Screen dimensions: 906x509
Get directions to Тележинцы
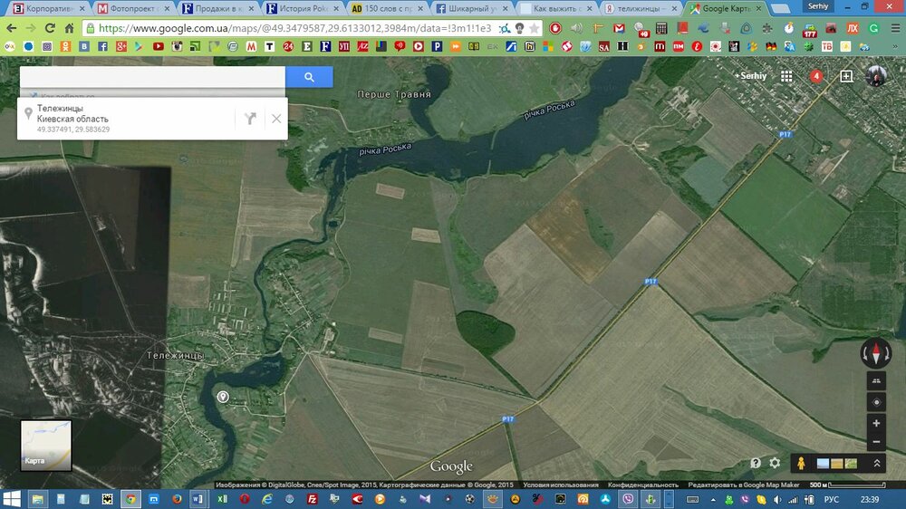tap(251, 119)
